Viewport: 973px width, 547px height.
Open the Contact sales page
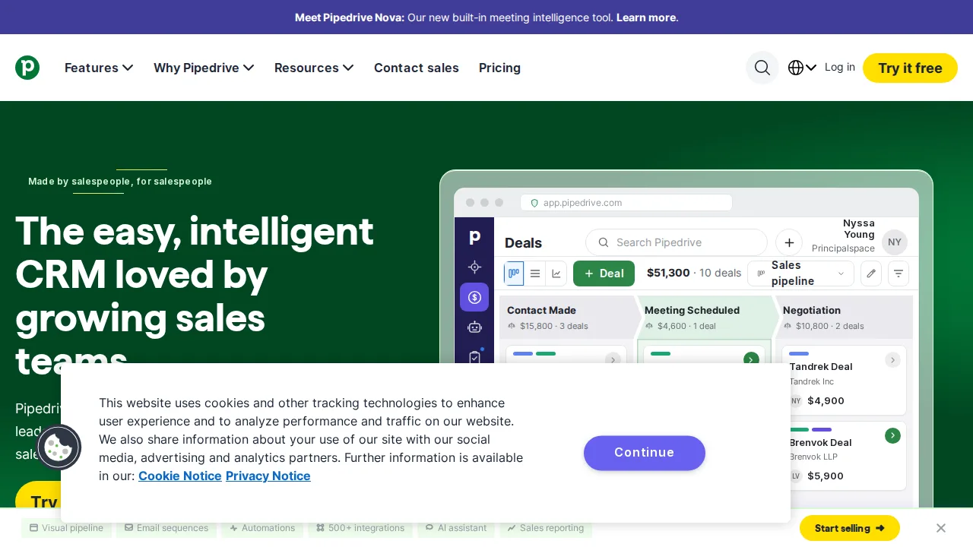(417, 68)
